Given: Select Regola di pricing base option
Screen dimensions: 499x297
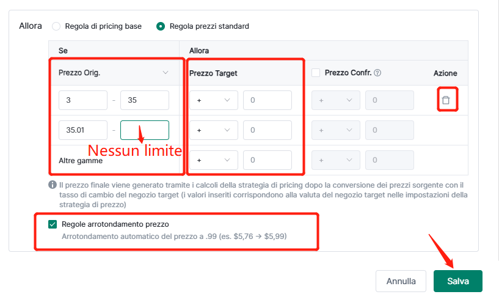Looking at the screenshot, I should 56,26.
